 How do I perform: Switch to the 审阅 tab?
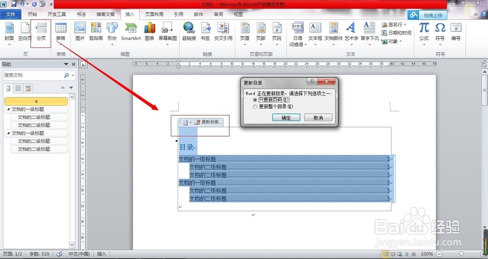(x=219, y=14)
